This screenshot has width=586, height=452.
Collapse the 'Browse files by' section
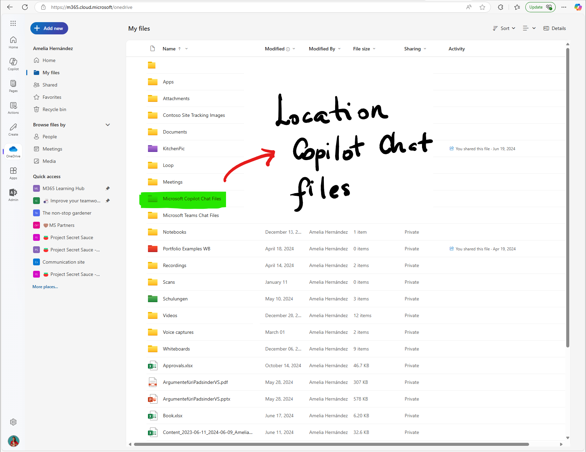[108, 125]
